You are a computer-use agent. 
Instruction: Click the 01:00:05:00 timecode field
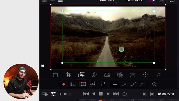tap(166, 94)
